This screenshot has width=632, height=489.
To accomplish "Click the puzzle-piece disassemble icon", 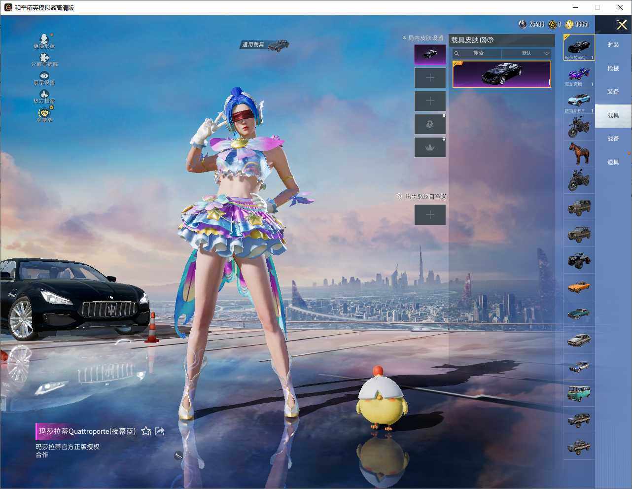I will [x=44, y=58].
